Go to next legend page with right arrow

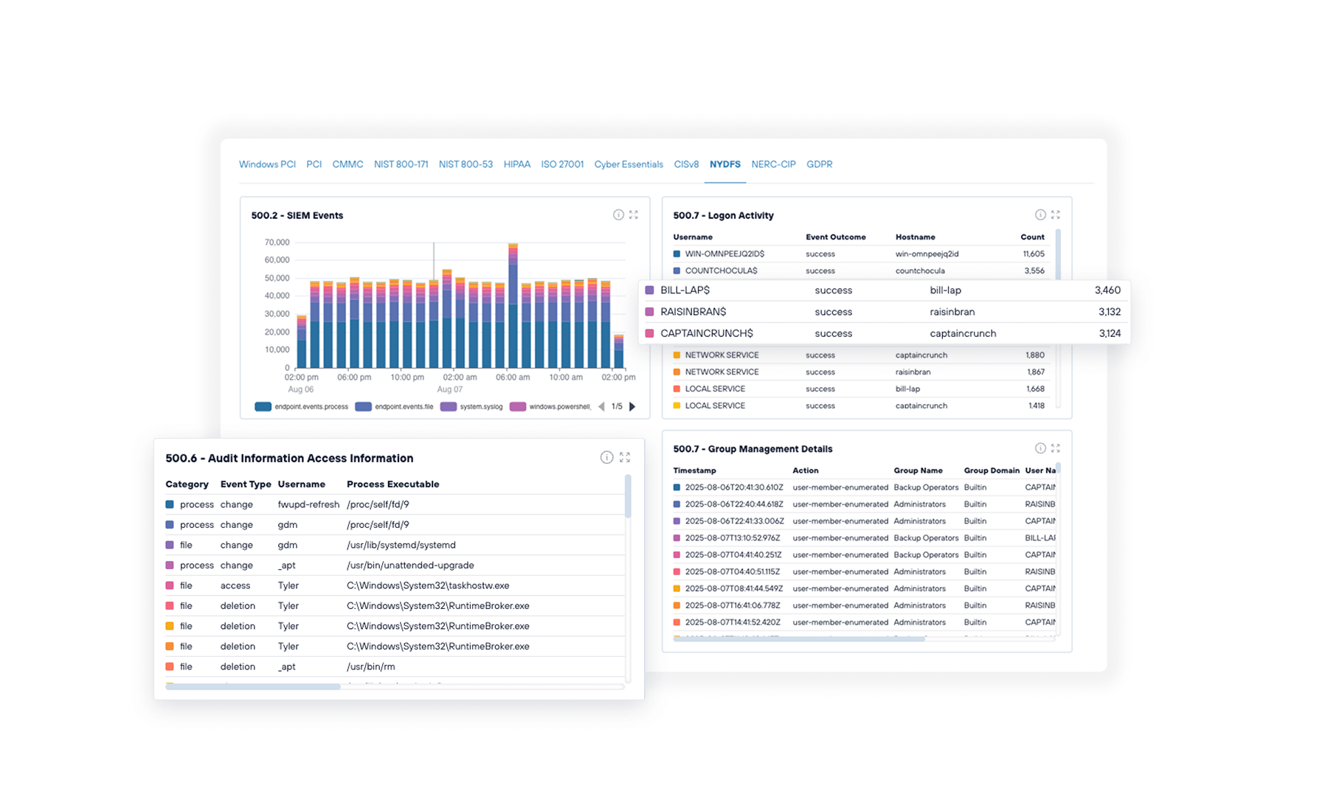tap(632, 406)
